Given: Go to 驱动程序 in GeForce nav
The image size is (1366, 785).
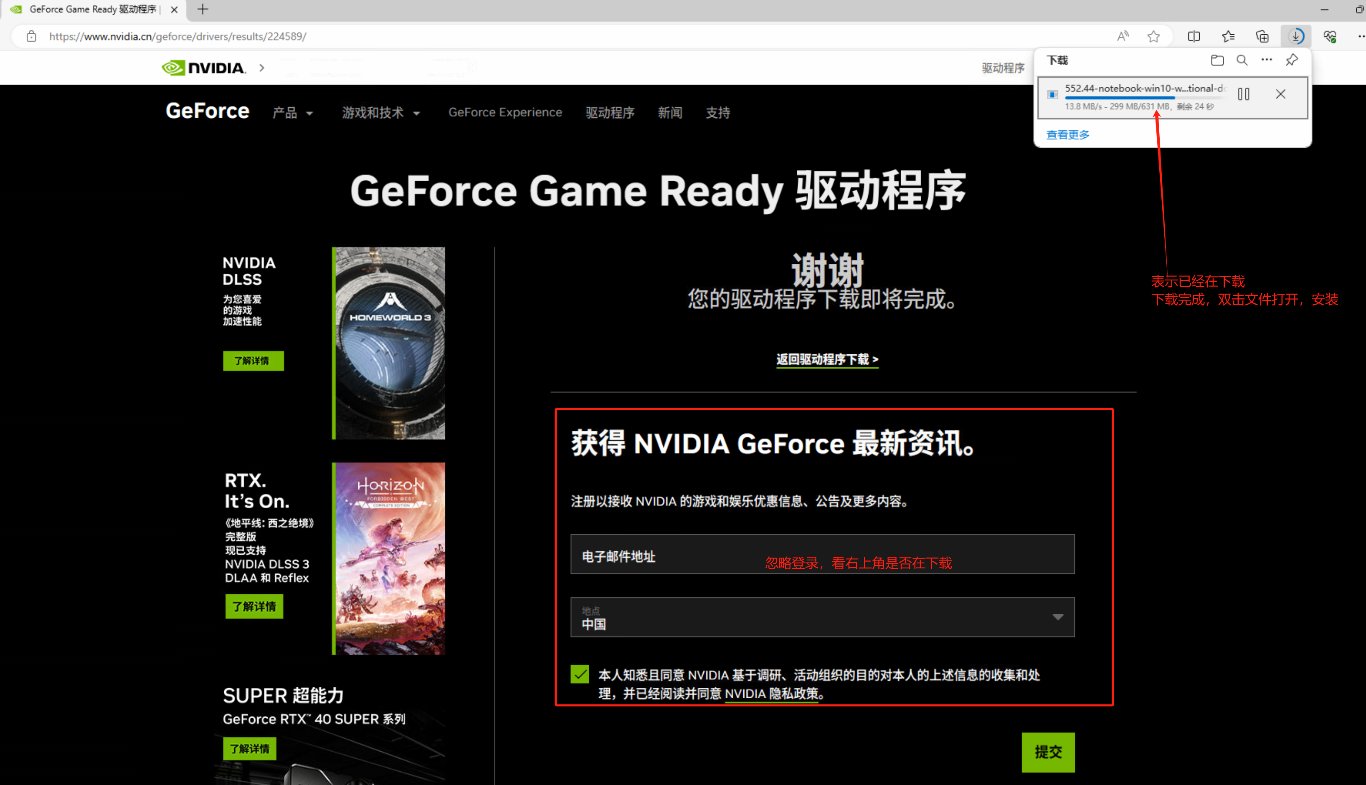Looking at the screenshot, I should click(x=610, y=113).
